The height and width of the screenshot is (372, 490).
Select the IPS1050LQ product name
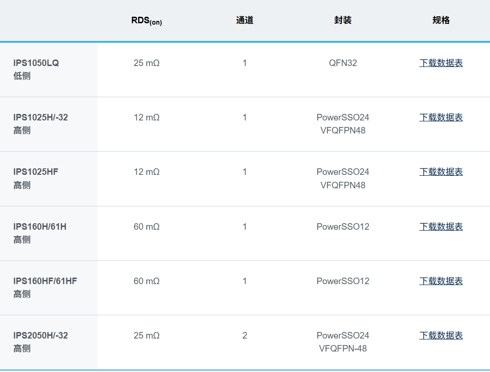[36, 63]
